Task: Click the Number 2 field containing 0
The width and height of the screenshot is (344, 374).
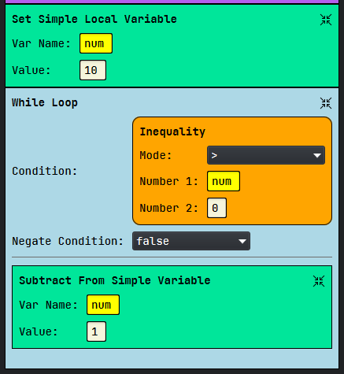Action: point(216,208)
